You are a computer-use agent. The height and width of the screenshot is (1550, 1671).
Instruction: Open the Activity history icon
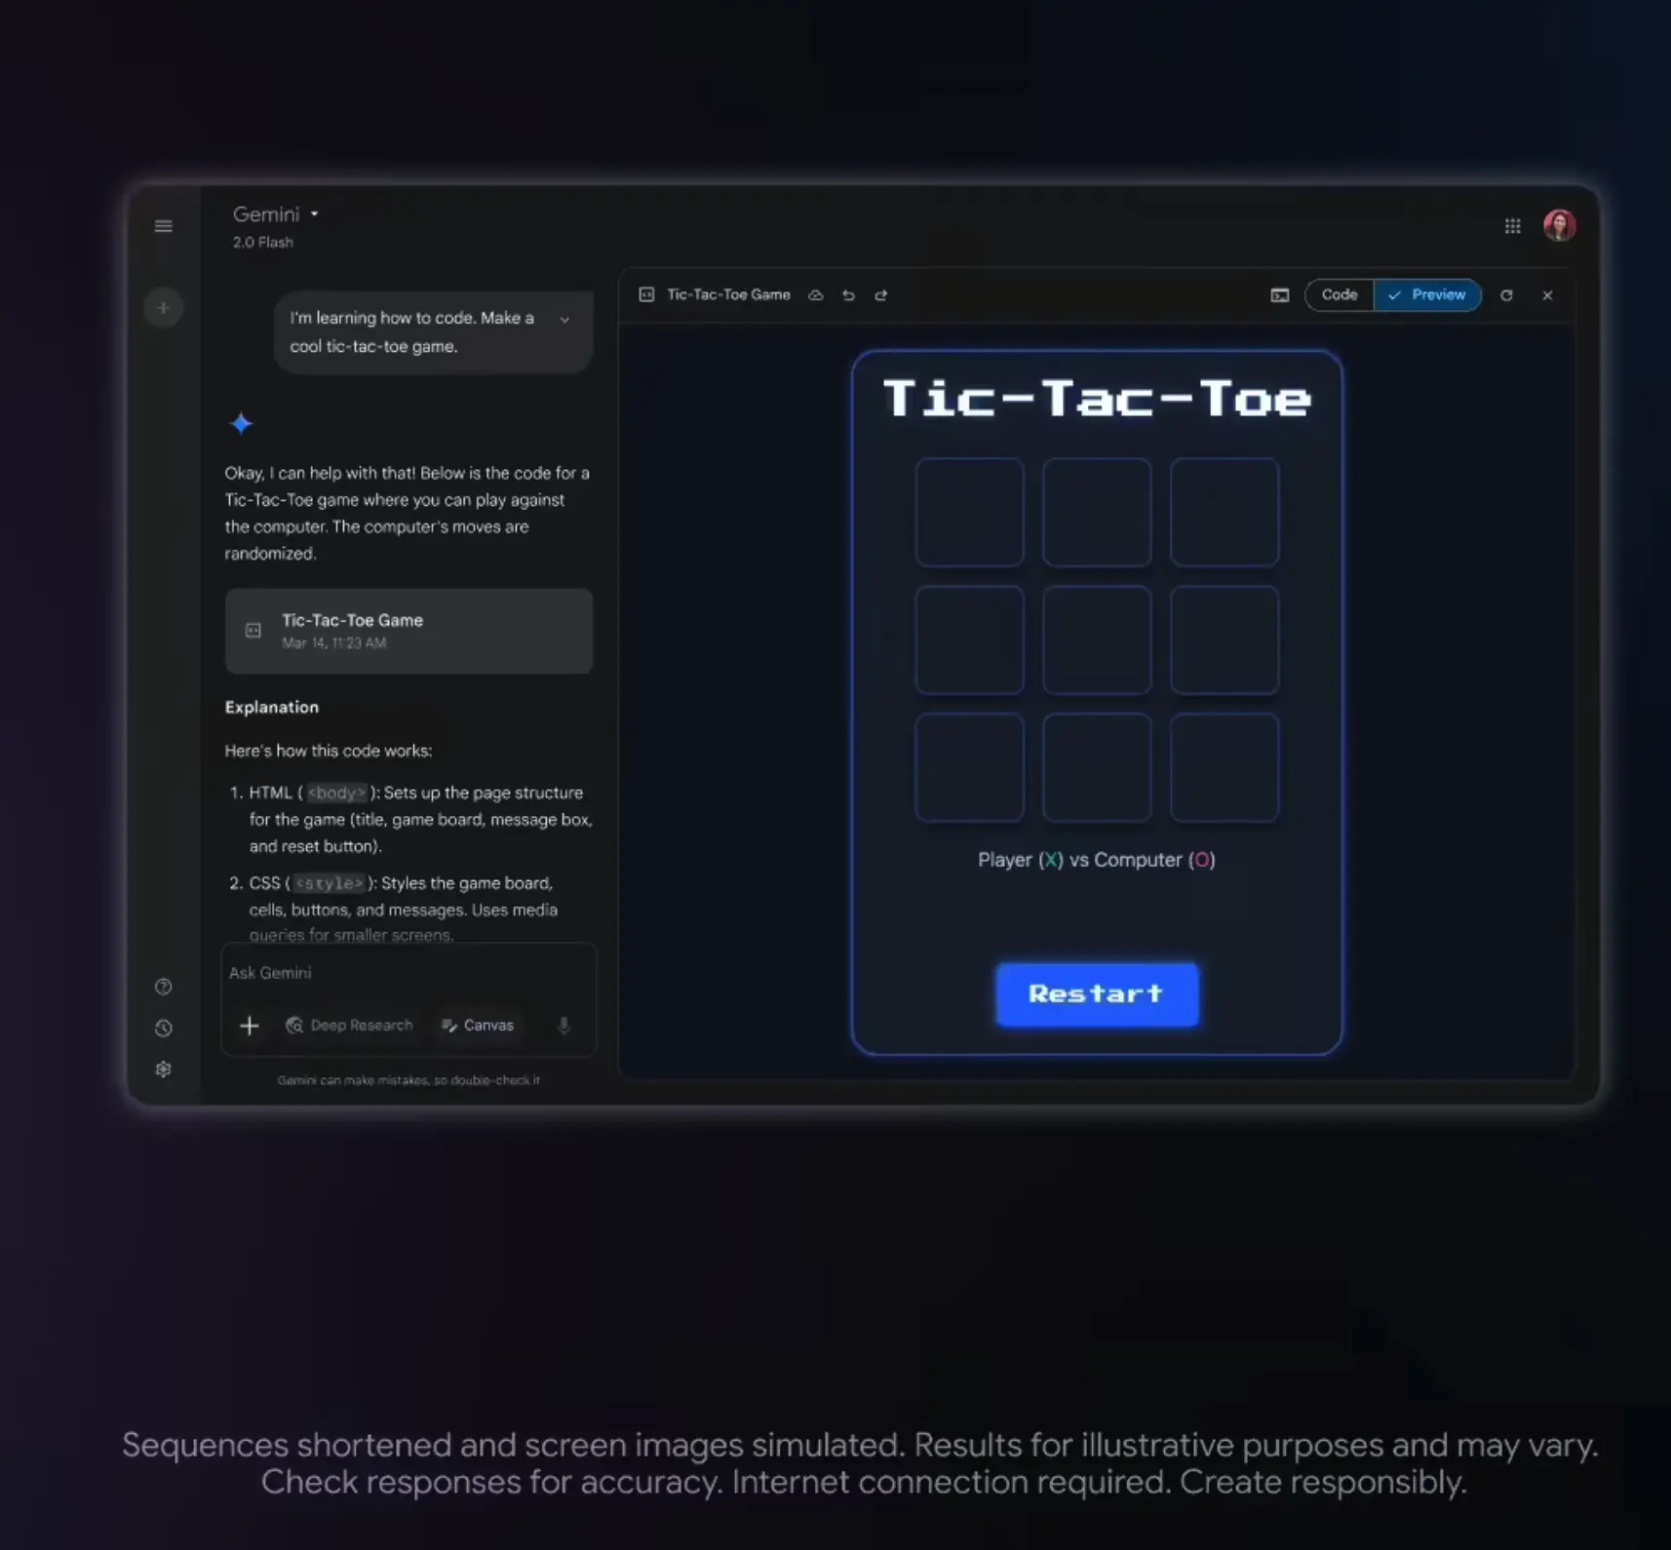click(164, 1028)
